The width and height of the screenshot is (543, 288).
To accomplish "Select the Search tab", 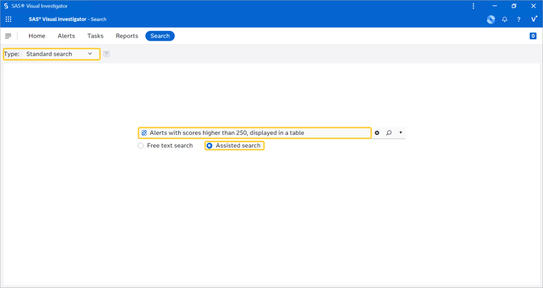I will tap(160, 36).
